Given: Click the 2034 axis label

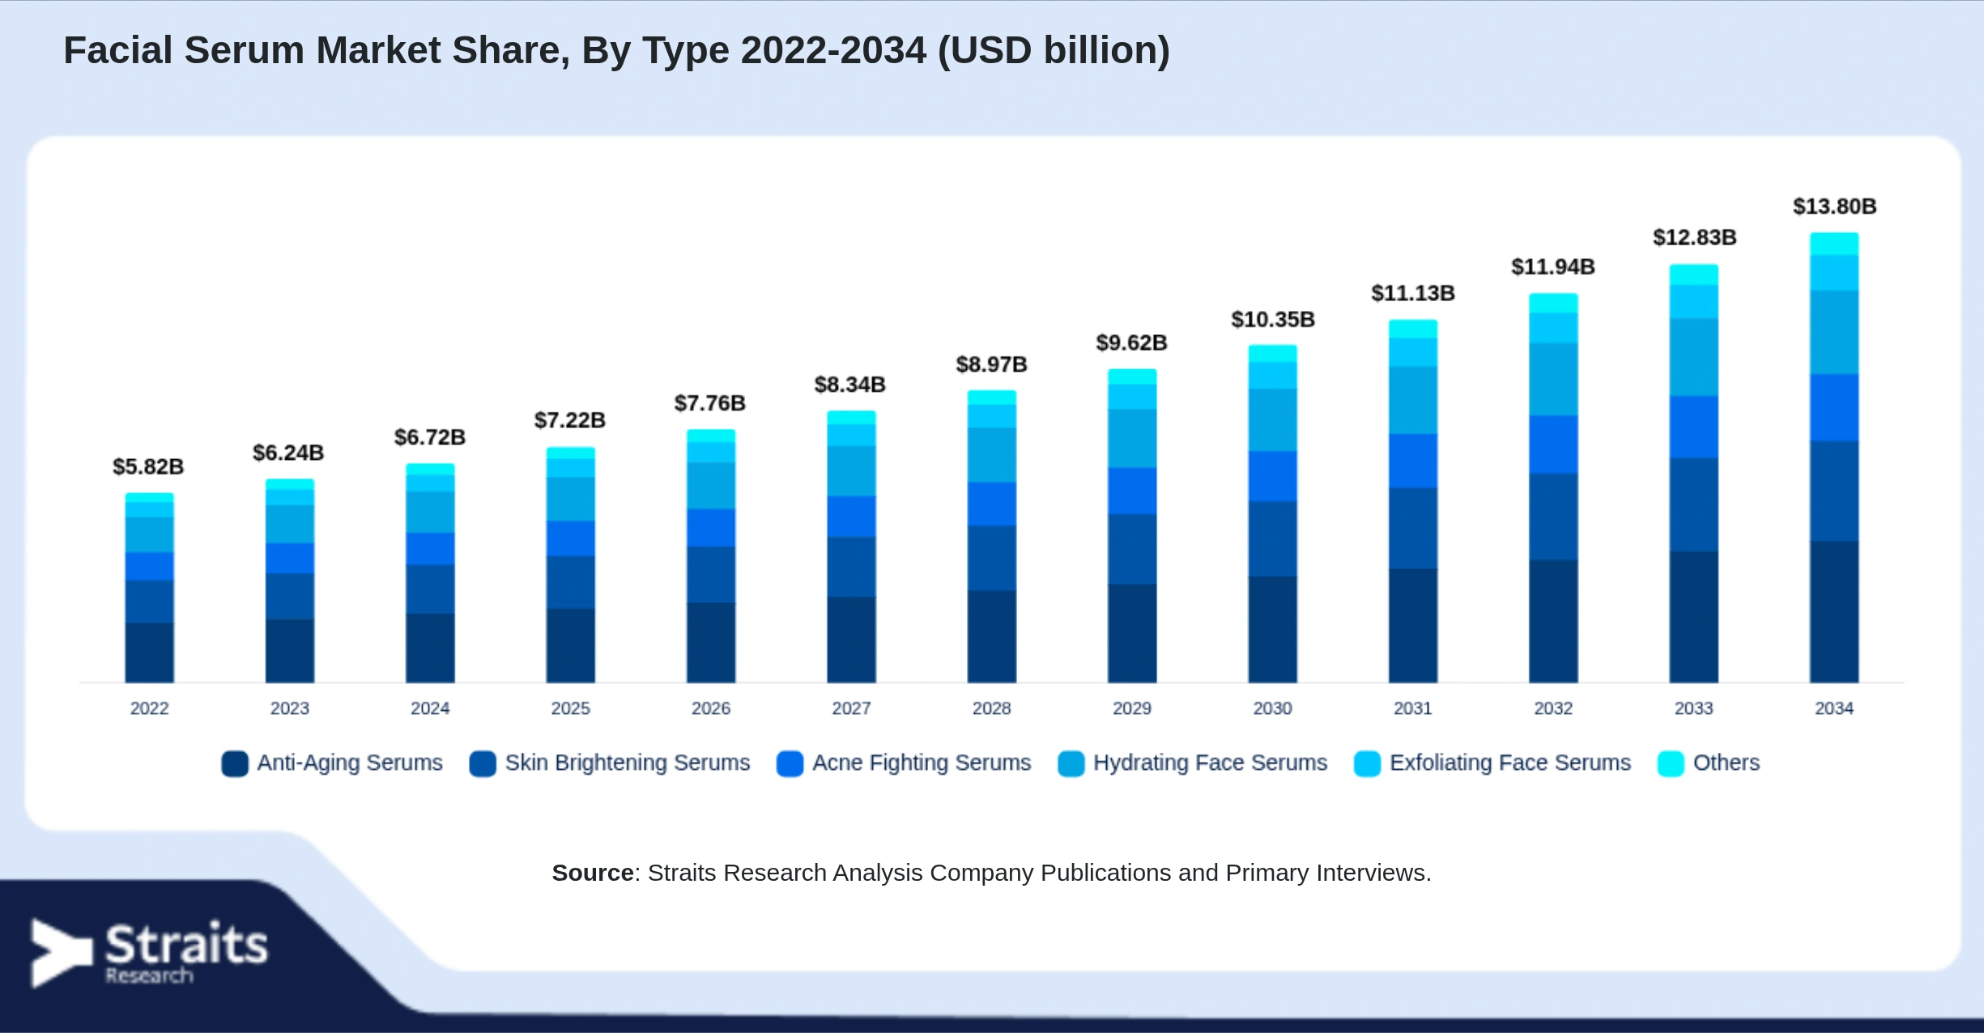Looking at the screenshot, I should (1834, 708).
